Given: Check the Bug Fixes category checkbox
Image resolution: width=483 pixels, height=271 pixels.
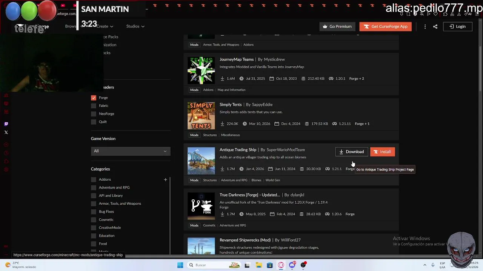Looking at the screenshot, I should tap(94, 212).
